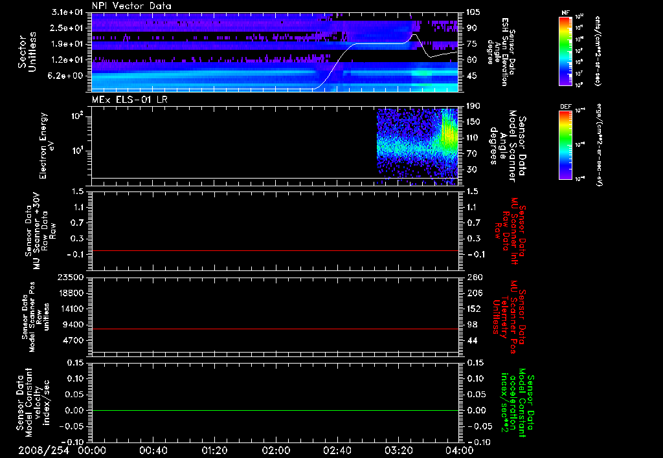Click the "190" scanner angle tick label
Viewport: 663px width, 458px height.
click(473, 106)
